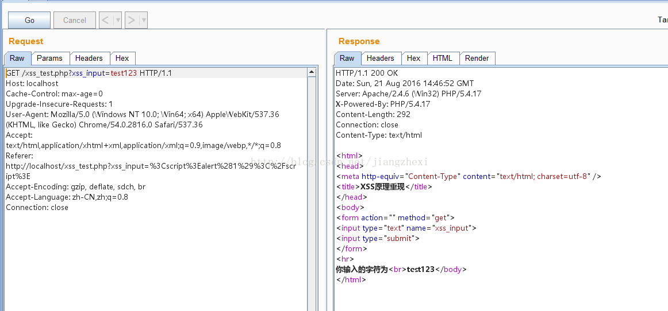Select the Response Raw tab

point(347,59)
